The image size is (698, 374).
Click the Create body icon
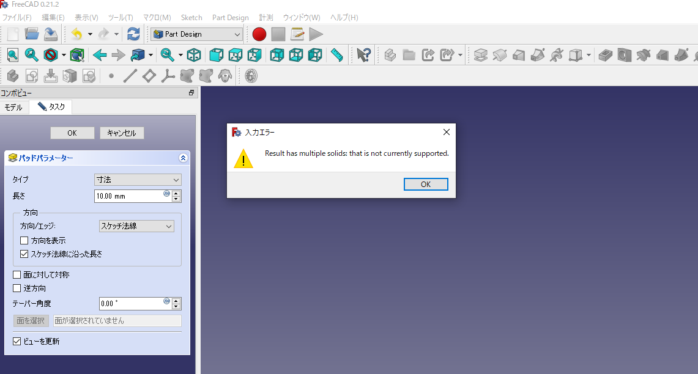coord(12,76)
